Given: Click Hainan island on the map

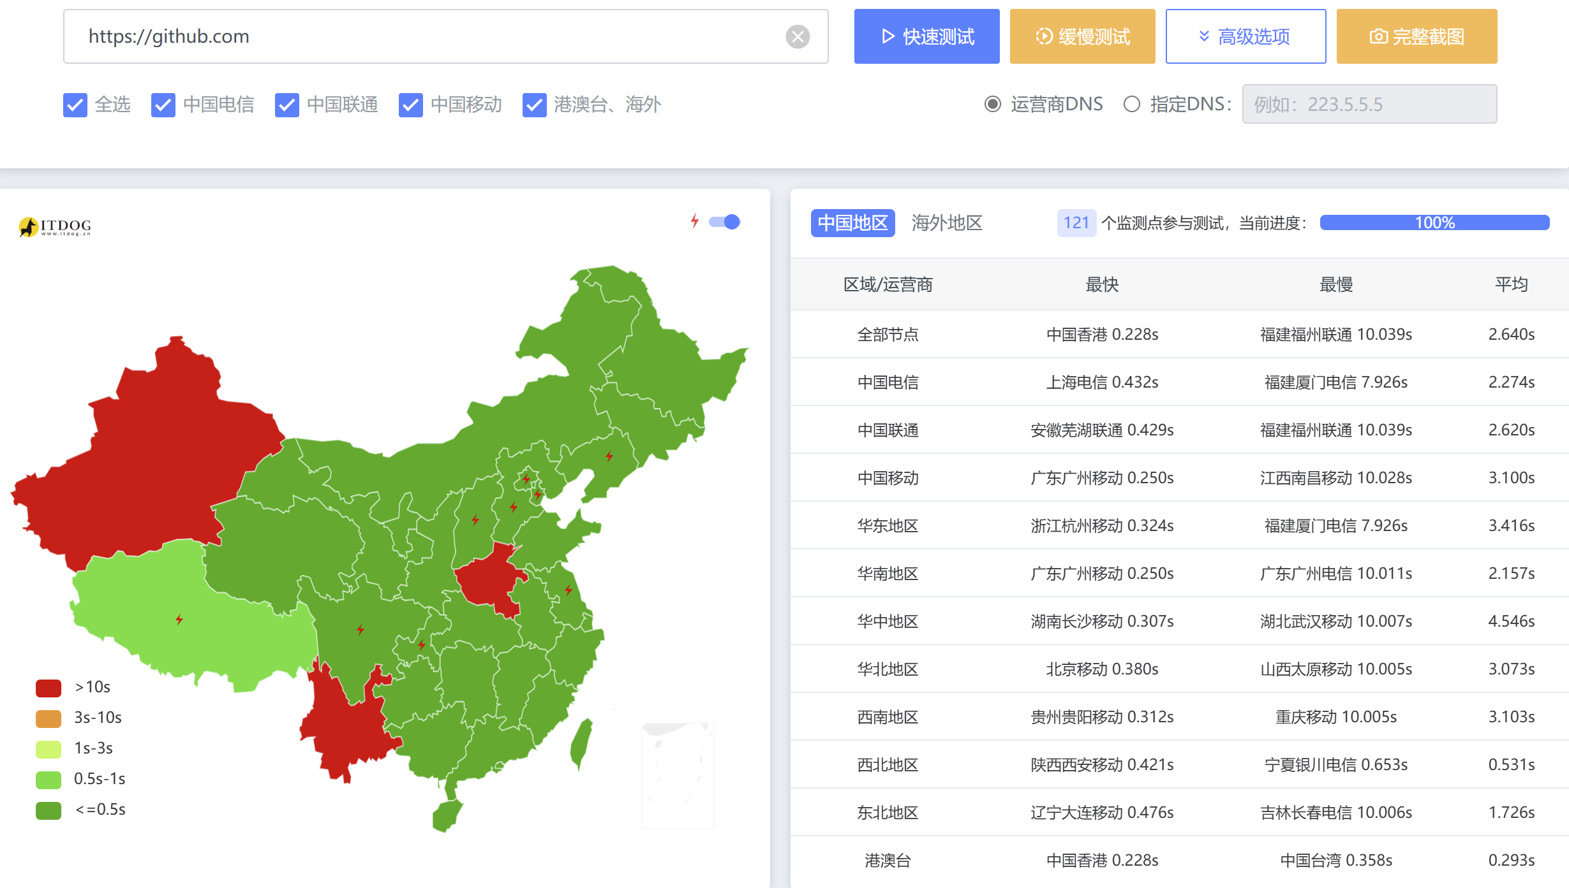Looking at the screenshot, I should coord(447,816).
